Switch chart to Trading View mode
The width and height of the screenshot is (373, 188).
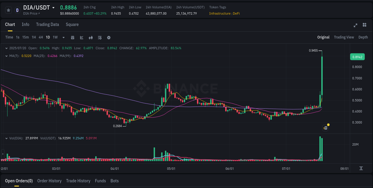(x=344, y=37)
